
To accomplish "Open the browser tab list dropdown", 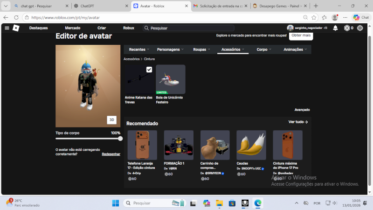I will 6,6.
